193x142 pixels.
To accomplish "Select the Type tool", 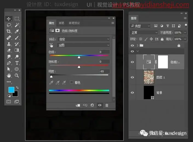I will 17,63.
